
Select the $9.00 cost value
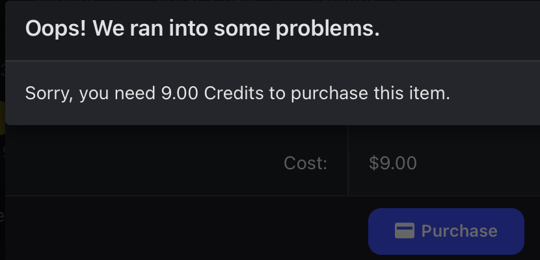(x=392, y=163)
